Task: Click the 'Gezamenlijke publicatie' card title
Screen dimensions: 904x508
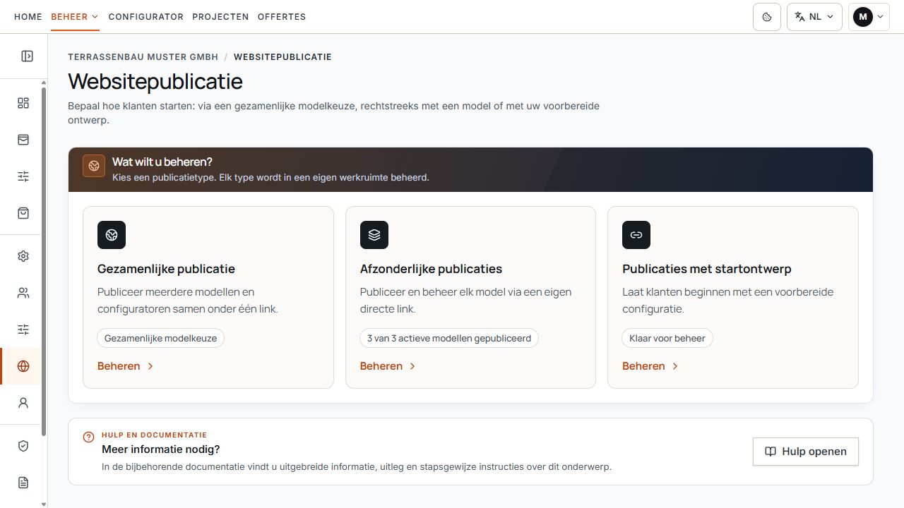Action: pos(166,269)
